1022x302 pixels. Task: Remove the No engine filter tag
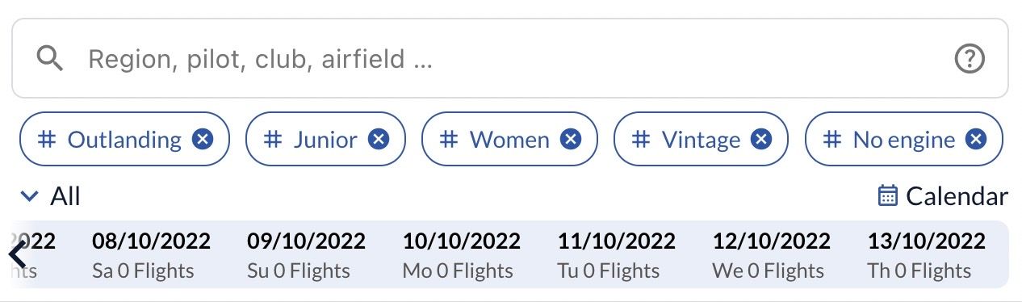[976, 140]
